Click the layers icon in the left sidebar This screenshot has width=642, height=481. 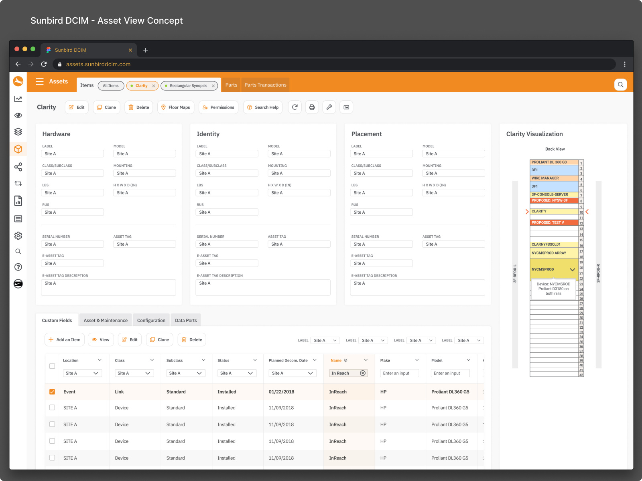[18, 131]
